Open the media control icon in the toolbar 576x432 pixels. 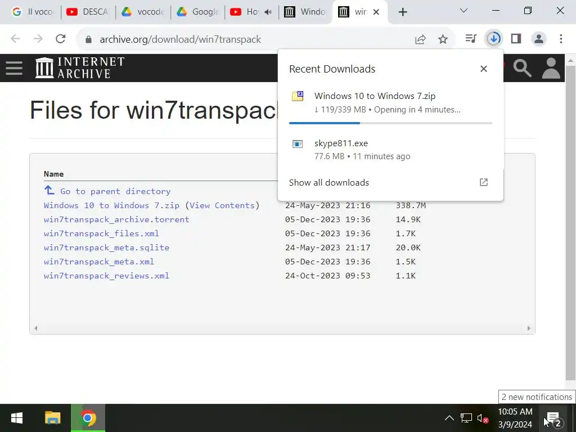point(471,38)
